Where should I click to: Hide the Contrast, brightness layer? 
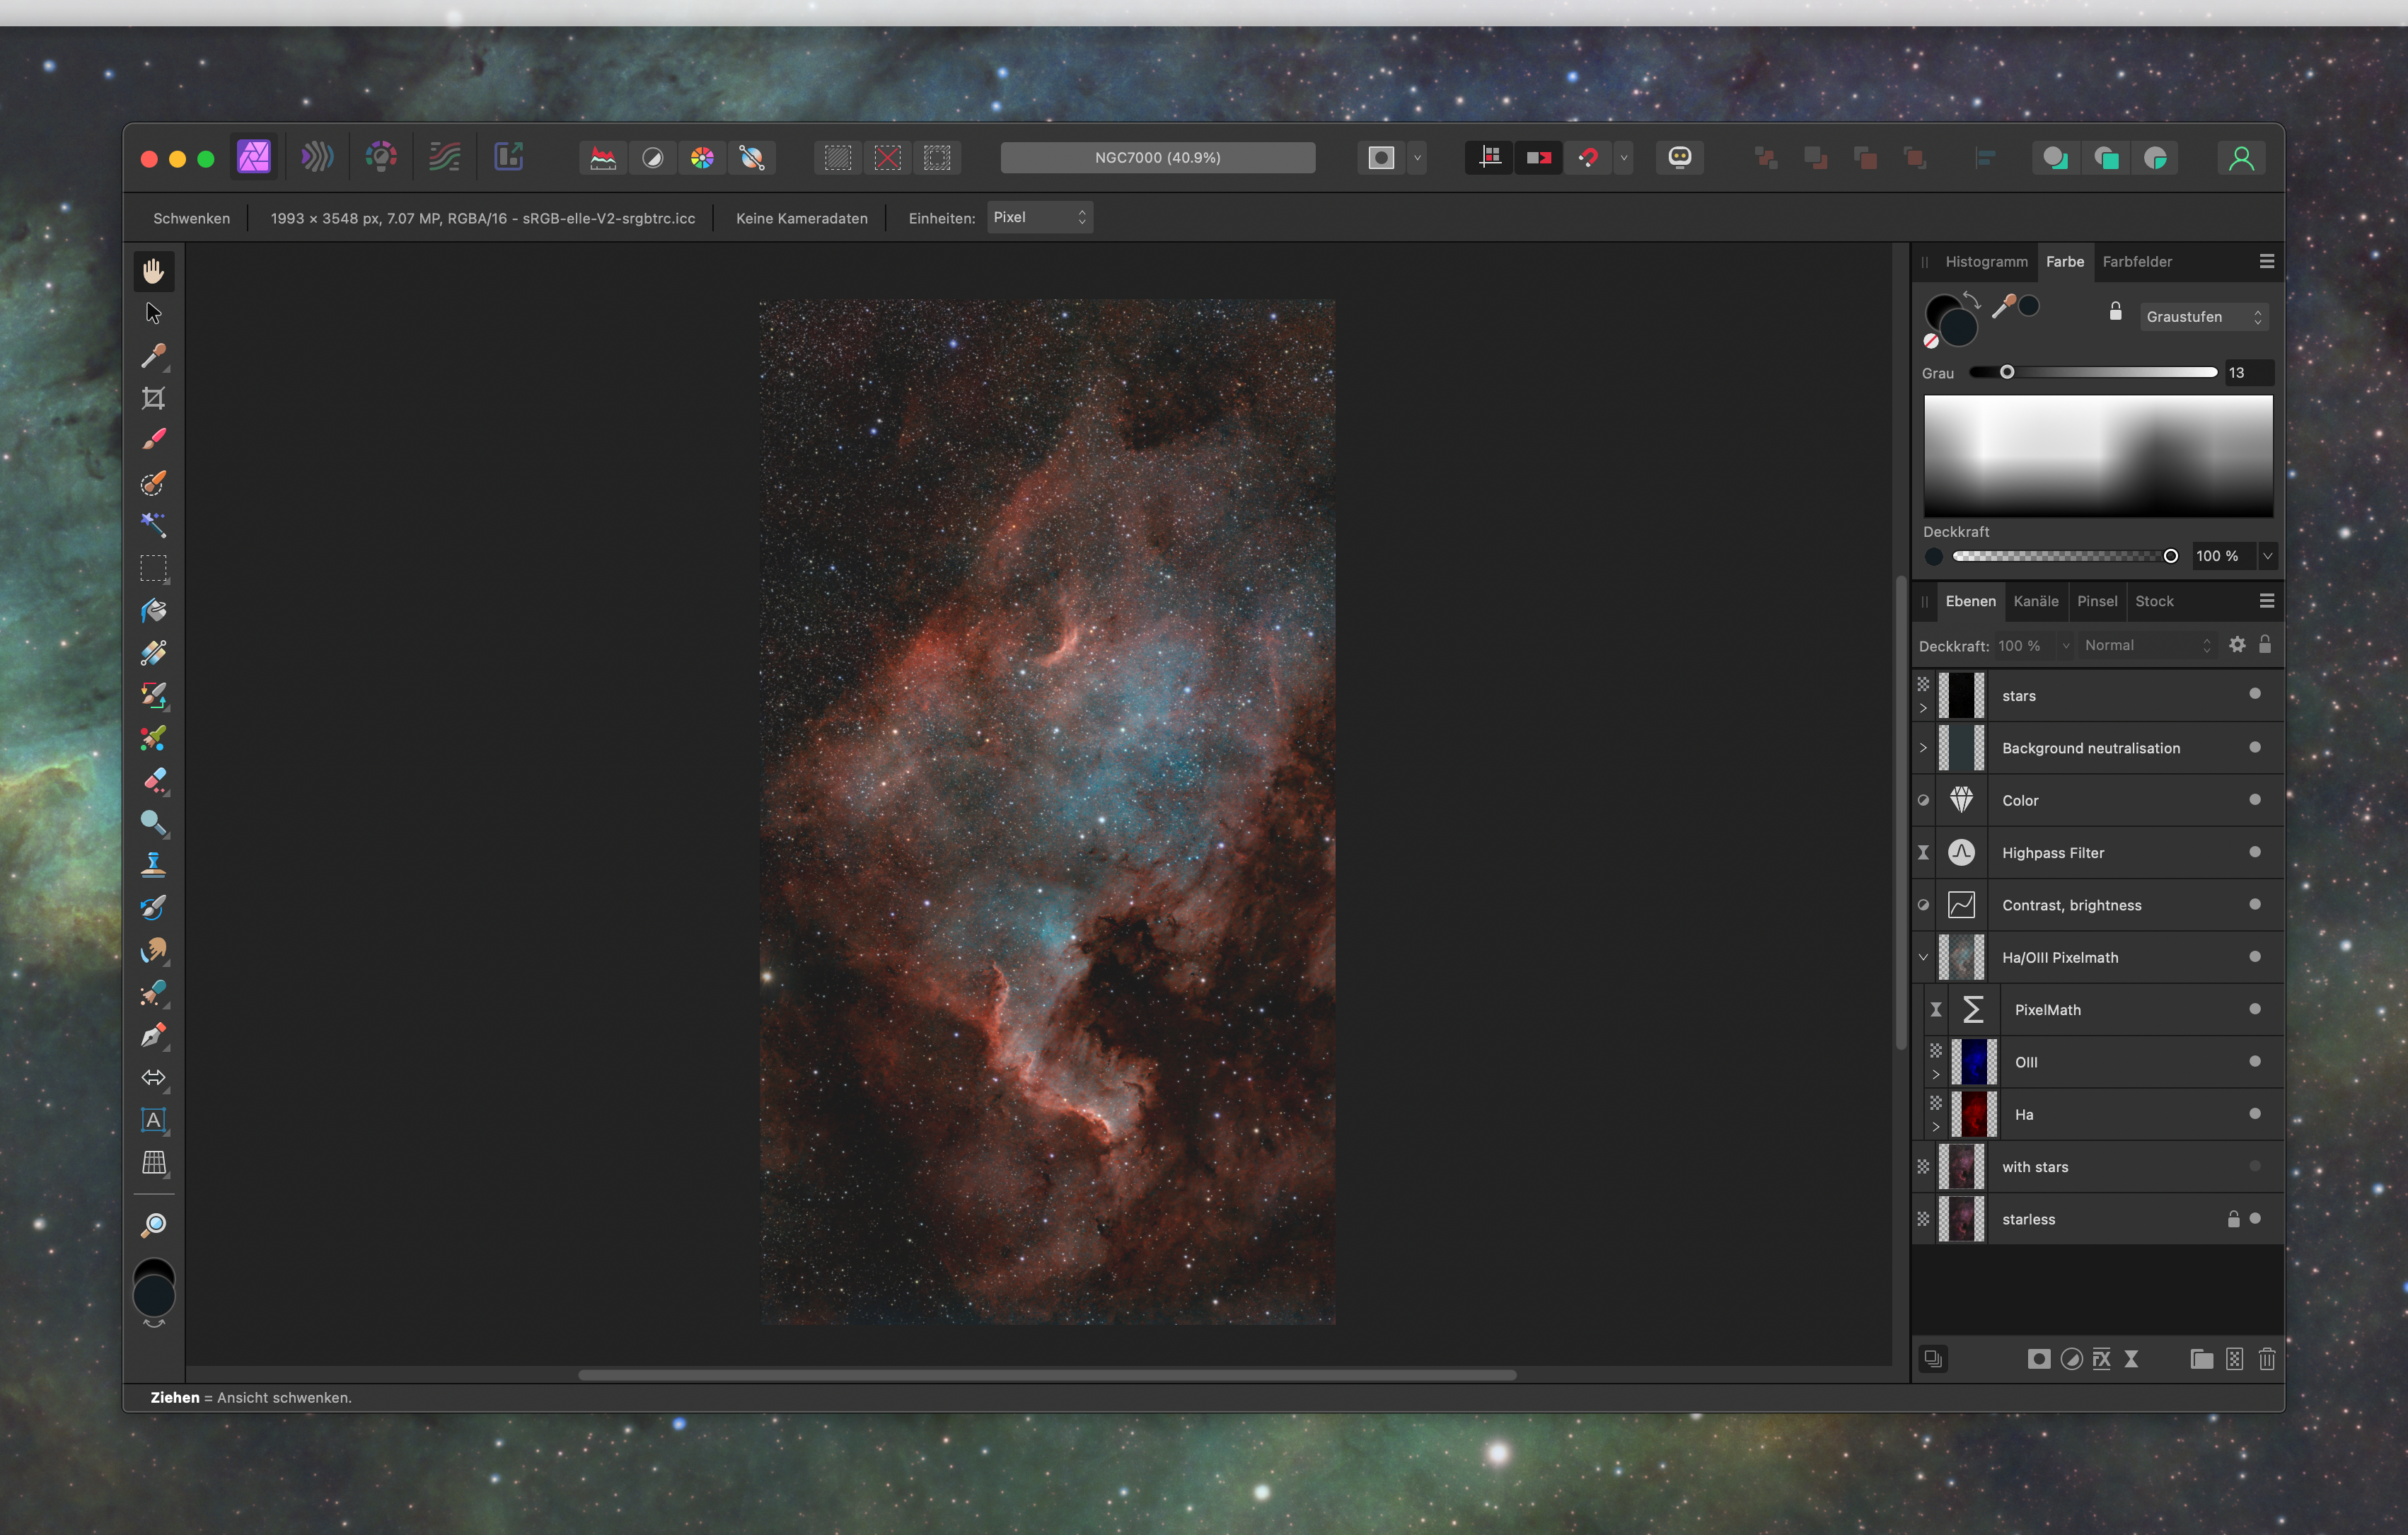pos(2255,904)
